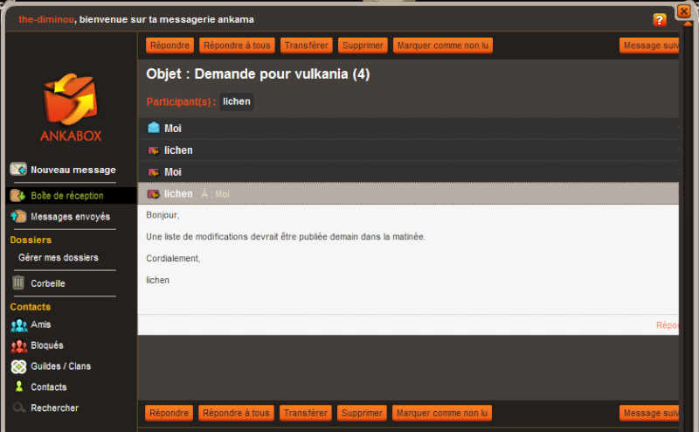Click the Bloqués red people icon
The height and width of the screenshot is (432, 699).
[18, 345]
